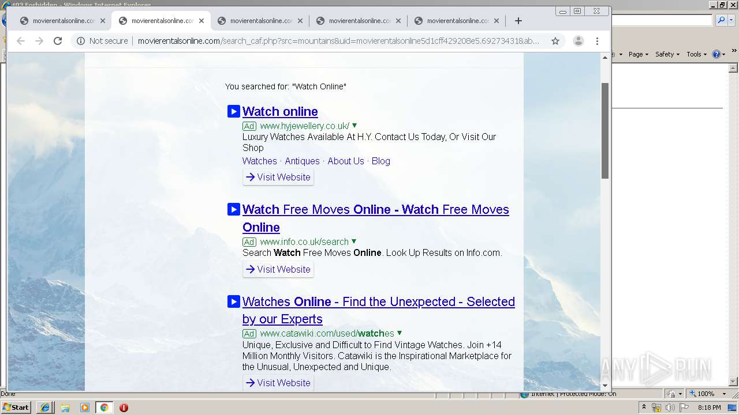Open Internet Explorer from the taskbar
The width and height of the screenshot is (739, 415).
45,408
